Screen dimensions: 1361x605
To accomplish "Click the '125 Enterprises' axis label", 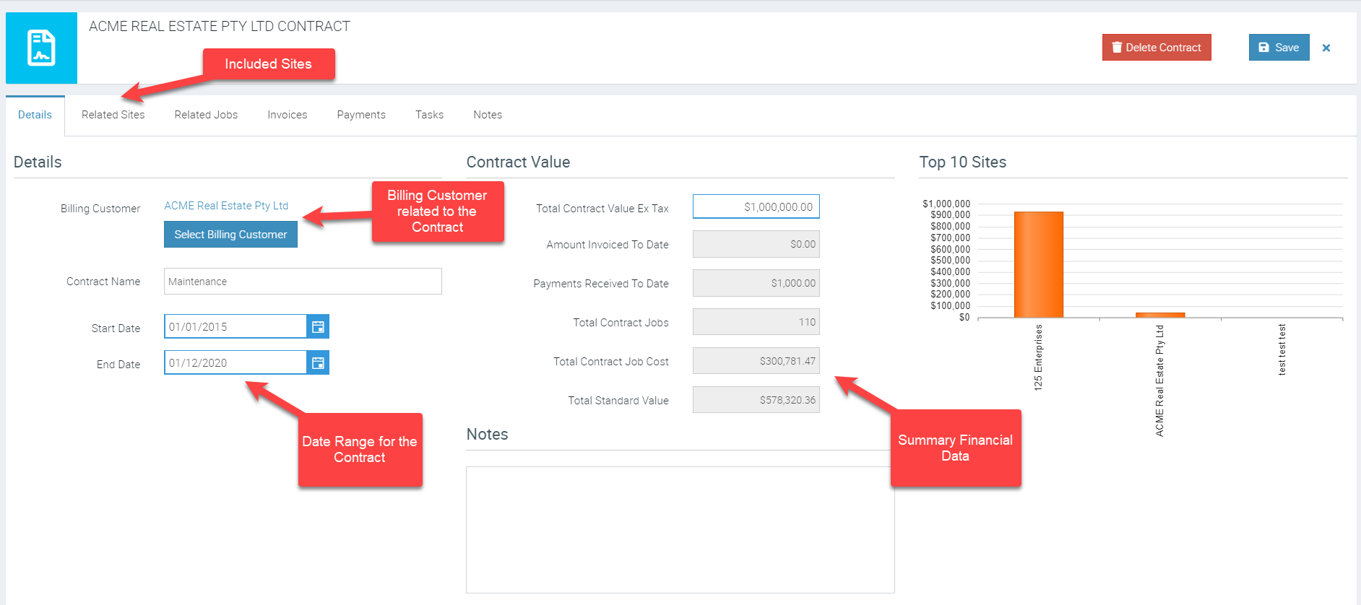I will pyautogui.click(x=1038, y=357).
